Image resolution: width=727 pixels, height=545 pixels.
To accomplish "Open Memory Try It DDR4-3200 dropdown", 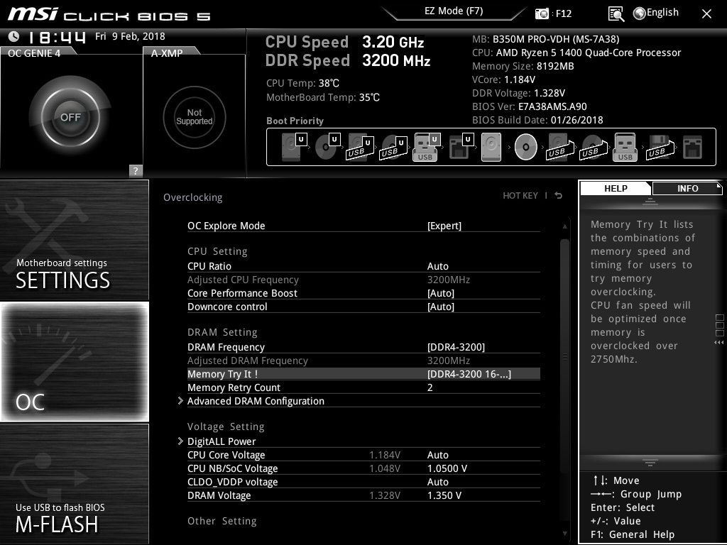I will [x=469, y=374].
